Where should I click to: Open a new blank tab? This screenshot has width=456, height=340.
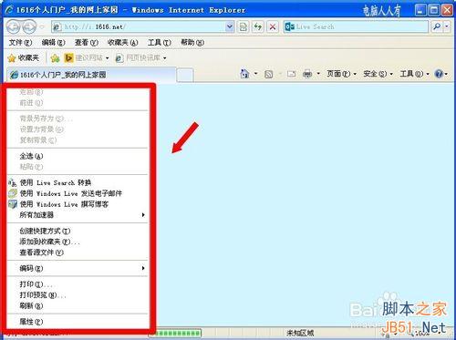[x=185, y=75]
